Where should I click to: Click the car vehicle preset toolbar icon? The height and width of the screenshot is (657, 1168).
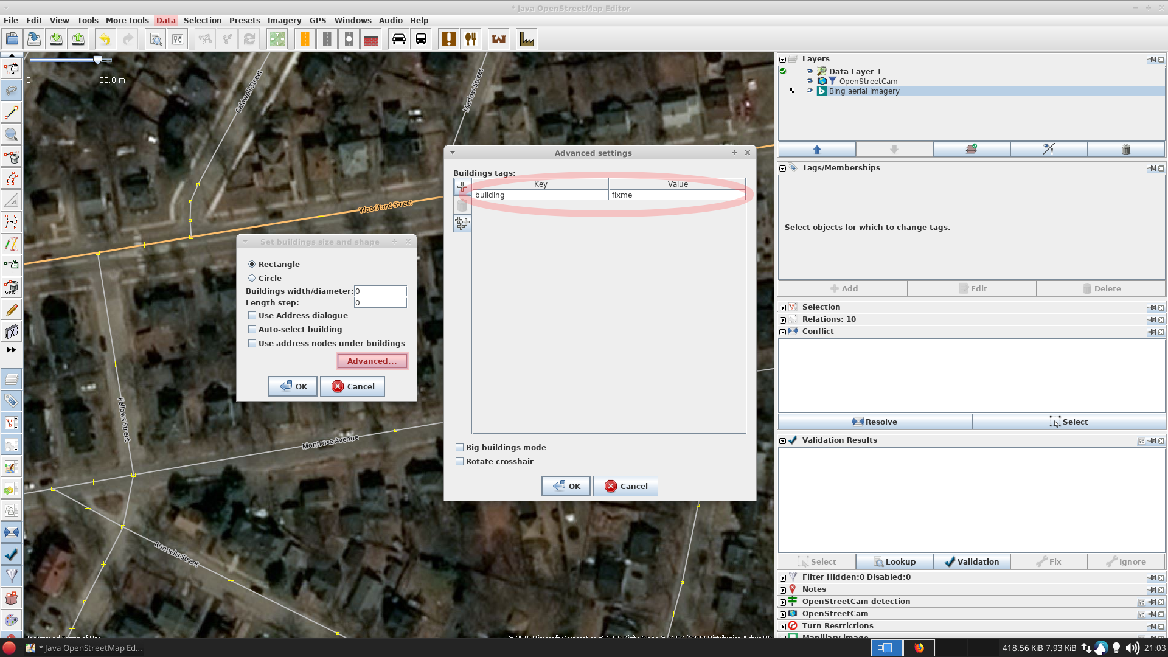pos(399,38)
